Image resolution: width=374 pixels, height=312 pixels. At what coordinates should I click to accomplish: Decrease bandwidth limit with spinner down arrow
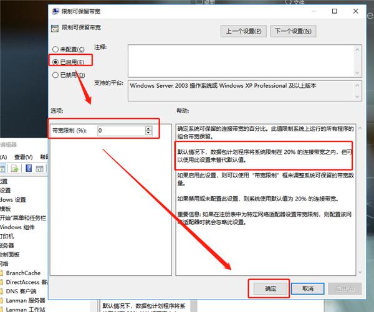(x=148, y=133)
